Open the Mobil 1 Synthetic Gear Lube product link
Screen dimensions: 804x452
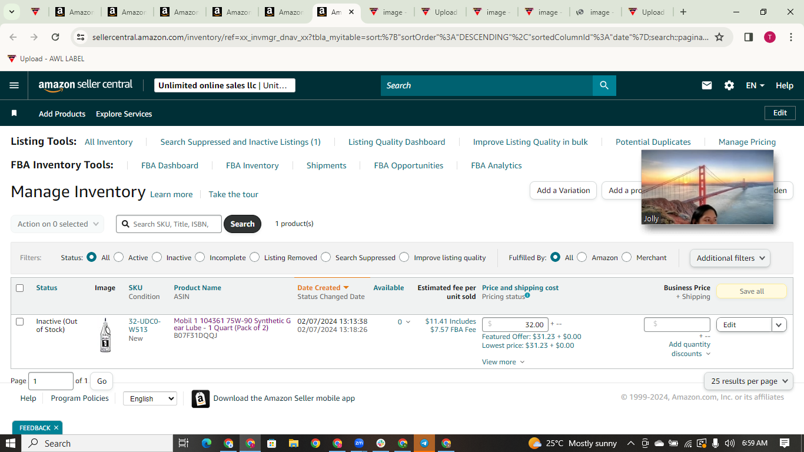232,324
